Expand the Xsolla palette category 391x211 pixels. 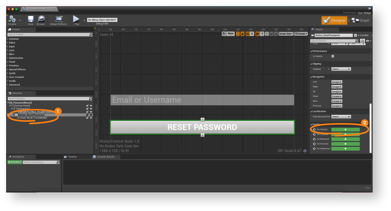pyautogui.click(x=12, y=81)
